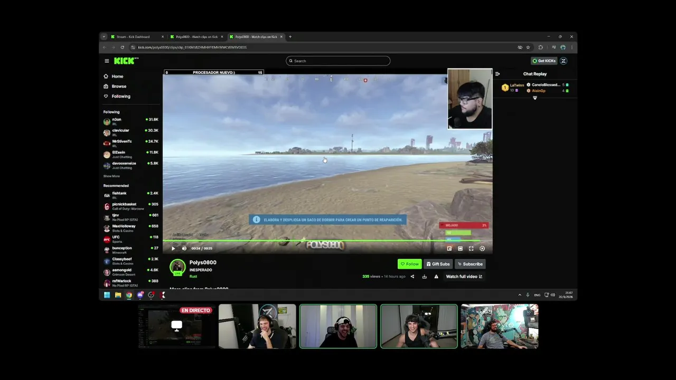The height and width of the screenshot is (380, 676).
Task: Follow Polys0800 with Follow button
Action: 410,264
